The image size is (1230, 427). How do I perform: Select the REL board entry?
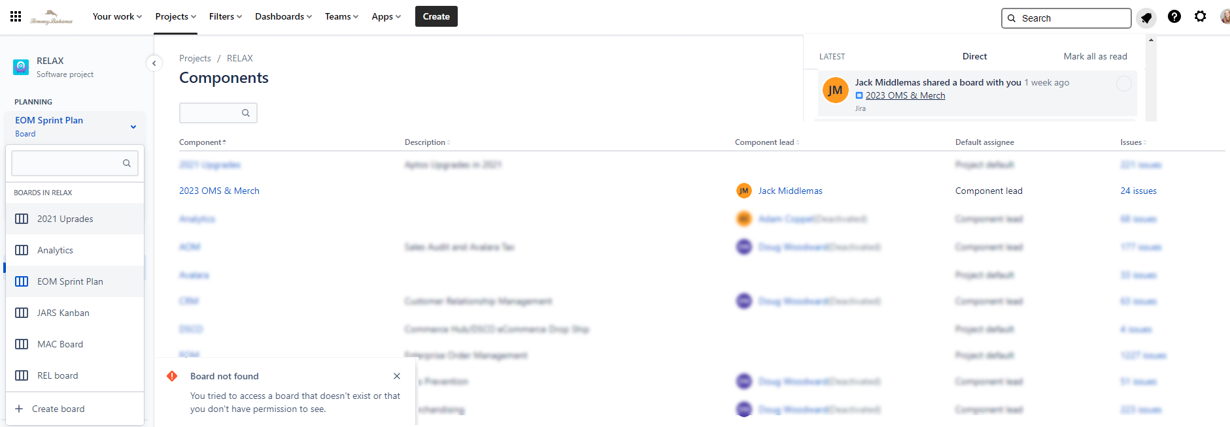click(75, 375)
